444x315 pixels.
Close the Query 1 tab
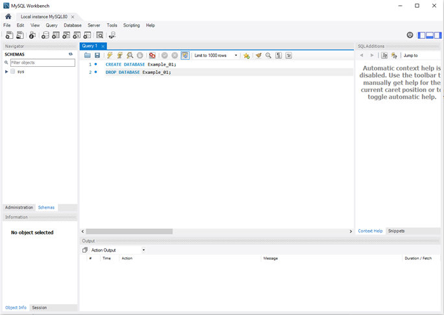(x=103, y=46)
